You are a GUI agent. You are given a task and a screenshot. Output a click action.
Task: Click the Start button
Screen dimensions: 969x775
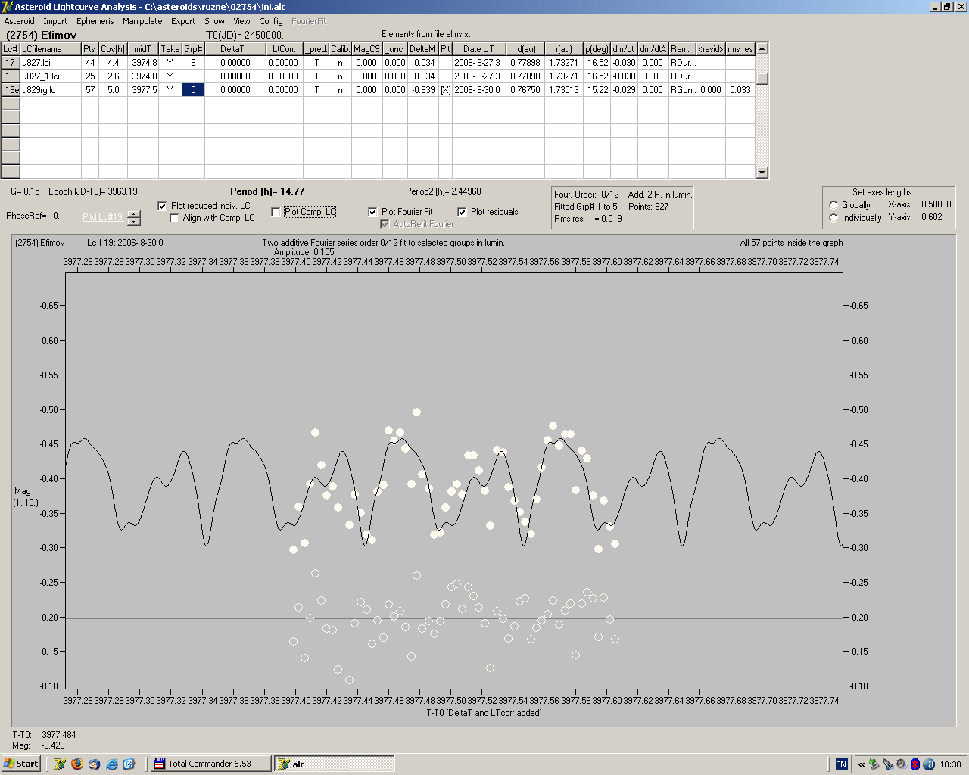click(x=21, y=764)
